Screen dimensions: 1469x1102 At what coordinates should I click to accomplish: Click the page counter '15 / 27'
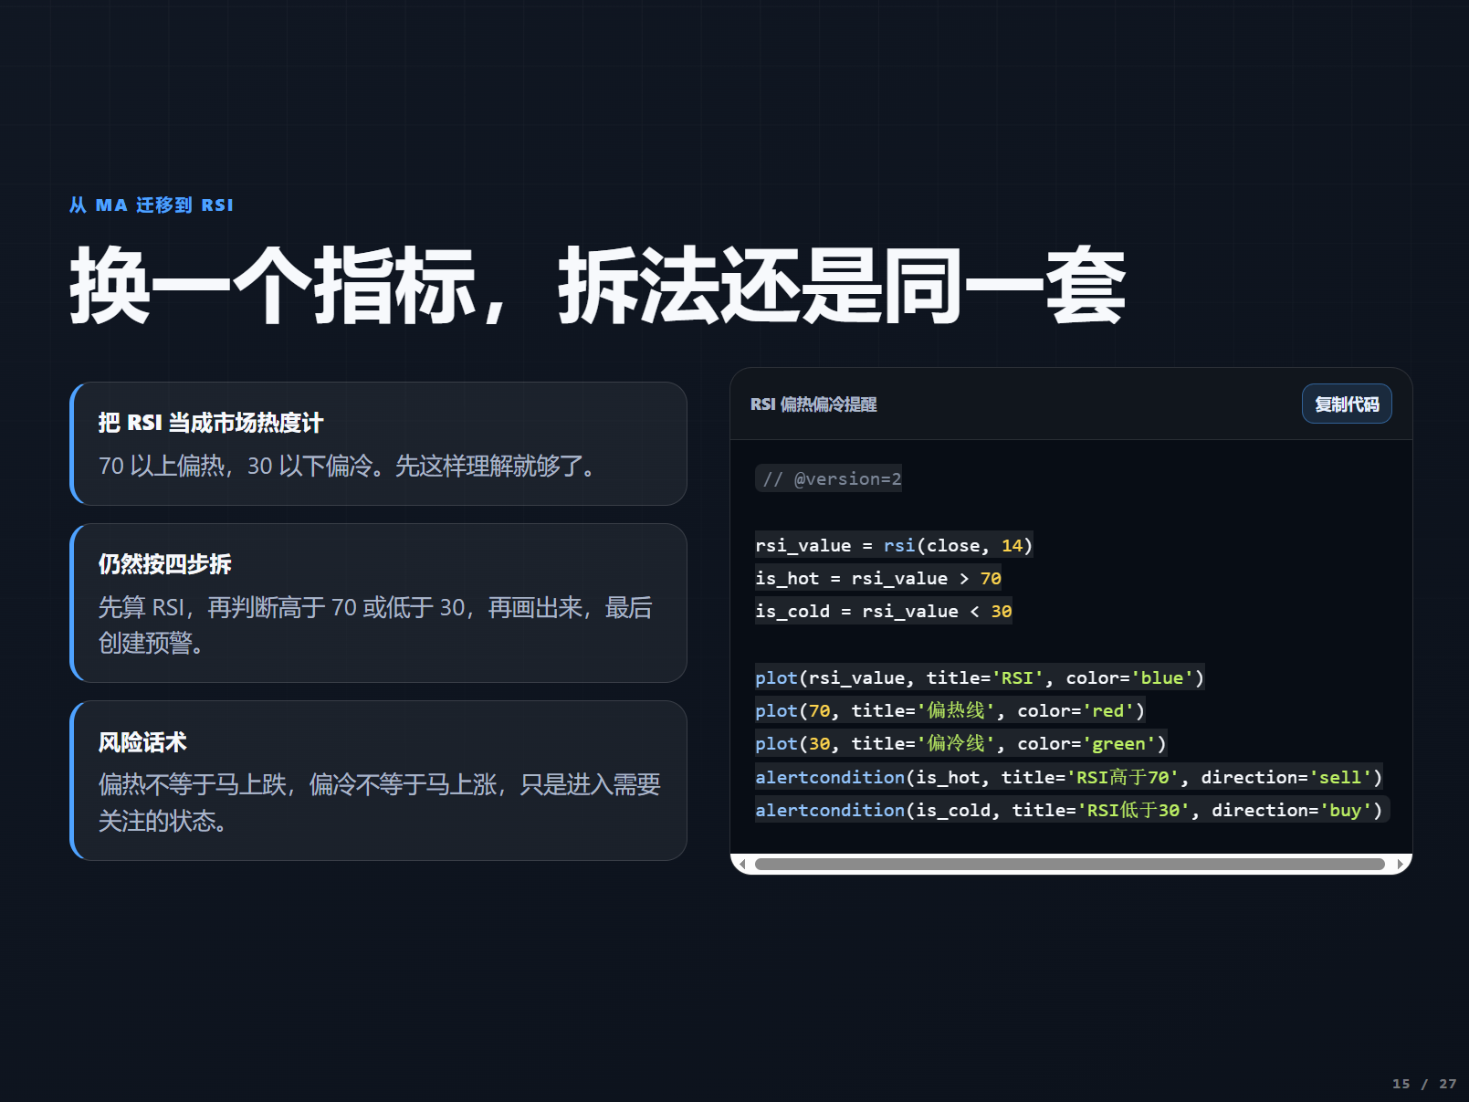(x=1424, y=1084)
